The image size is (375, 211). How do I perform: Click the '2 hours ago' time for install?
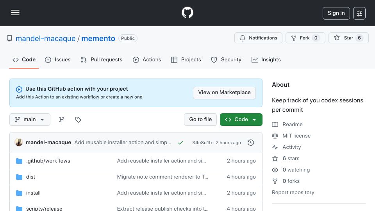[241, 193]
